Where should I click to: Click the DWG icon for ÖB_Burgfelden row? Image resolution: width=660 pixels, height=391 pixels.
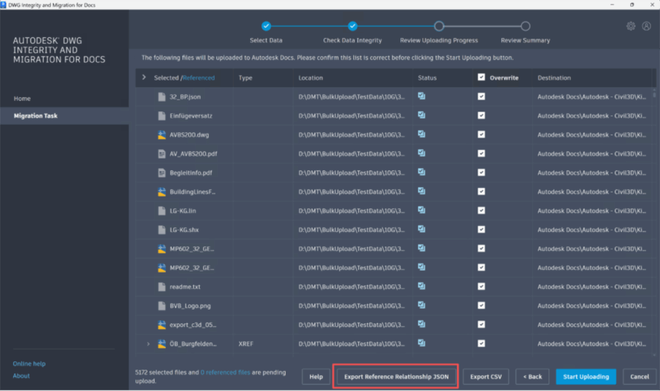[x=162, y=344]
